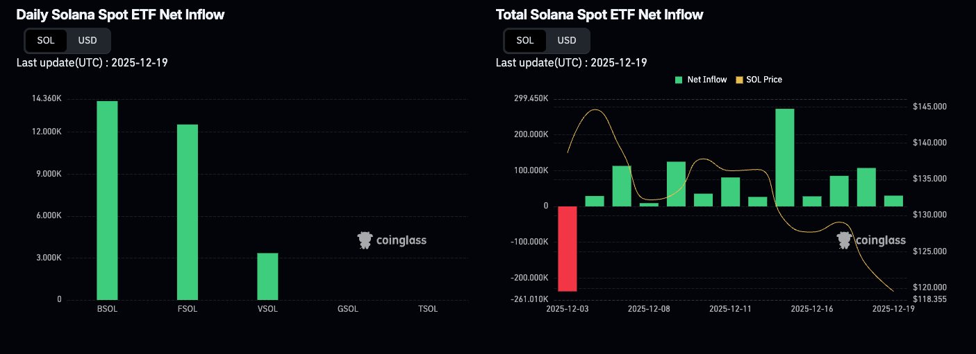
Task: Click the FSOL bar in the daily chart
Action: click(x=188, y=212)
